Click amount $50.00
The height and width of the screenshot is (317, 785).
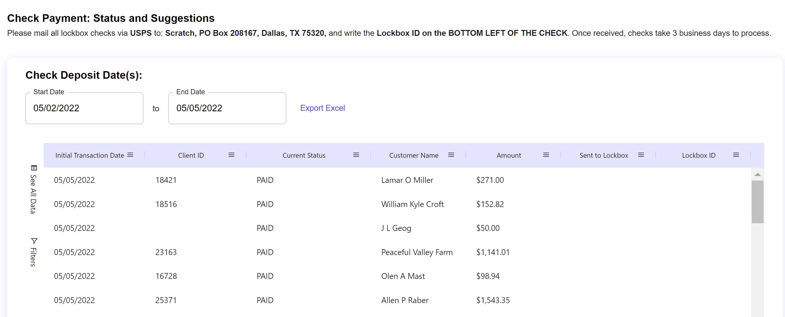point(488,228)
